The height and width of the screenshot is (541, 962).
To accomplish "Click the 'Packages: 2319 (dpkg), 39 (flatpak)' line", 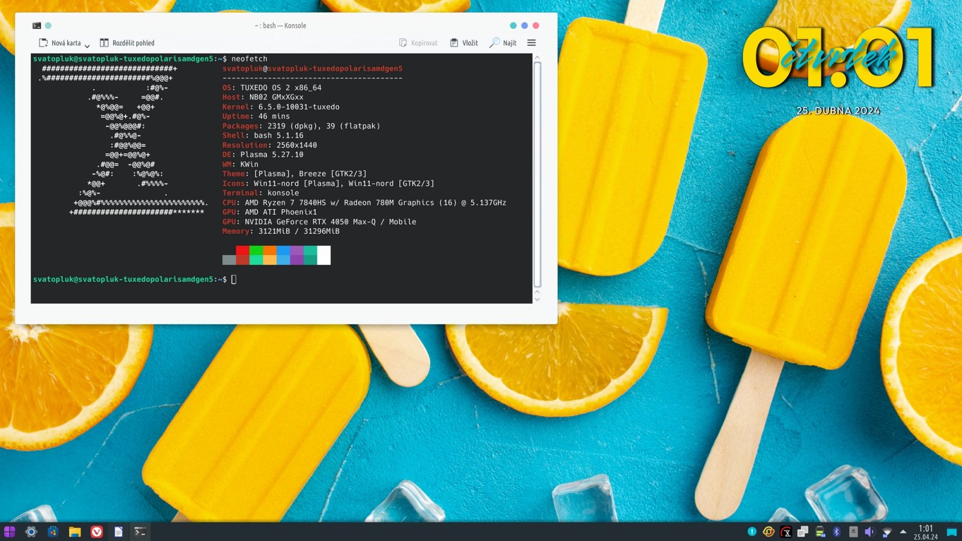I will tap(301, 126).
